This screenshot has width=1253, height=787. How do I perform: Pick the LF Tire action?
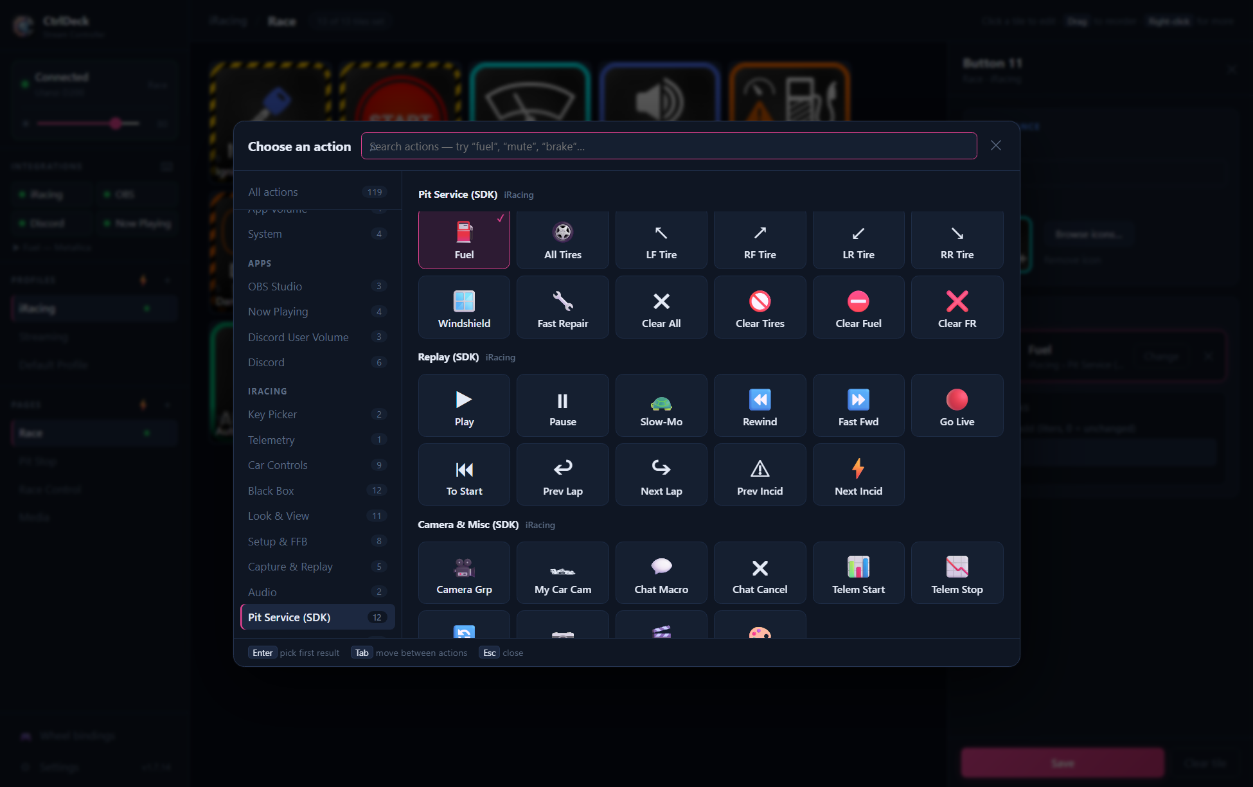coord(661,240)
